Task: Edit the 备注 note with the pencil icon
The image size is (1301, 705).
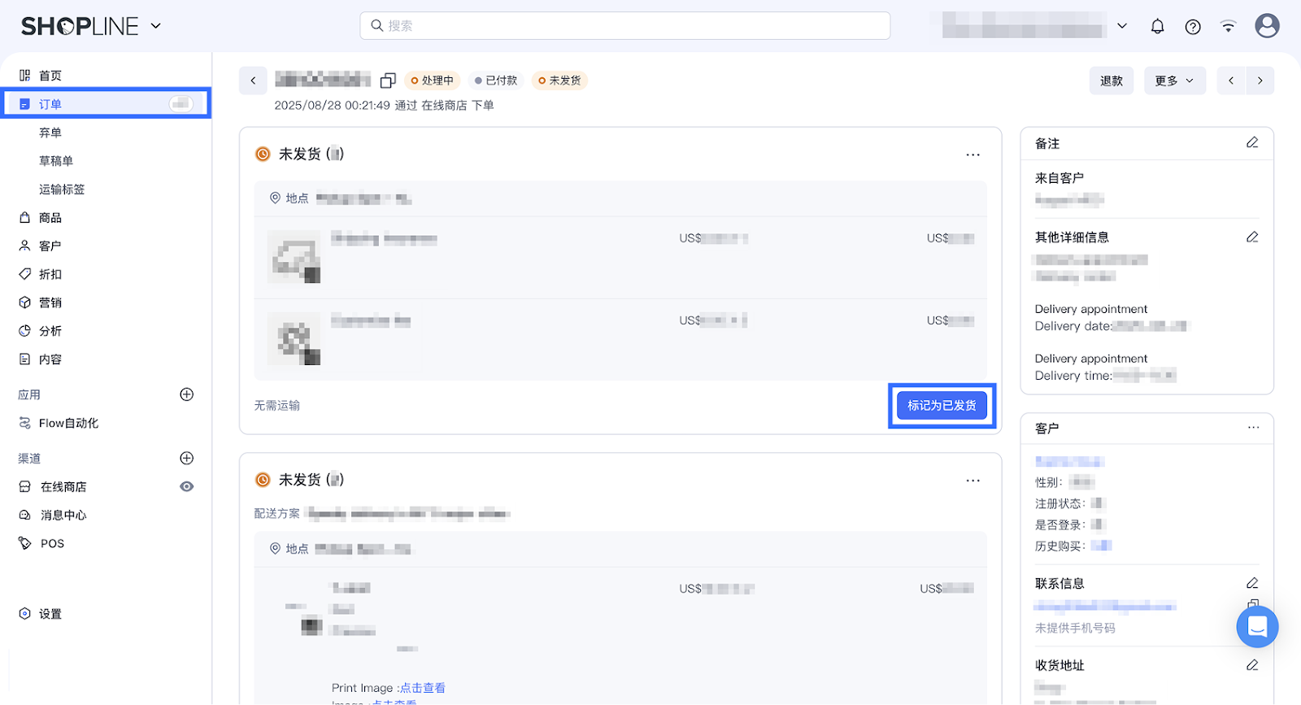Action: (x=1252, y=143)
